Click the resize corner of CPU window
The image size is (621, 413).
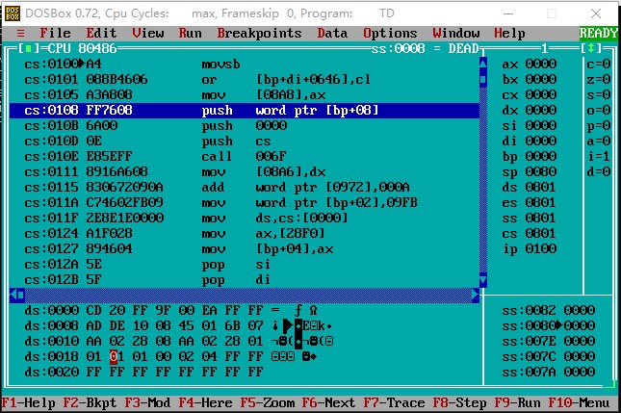click(x=610, y=384)
